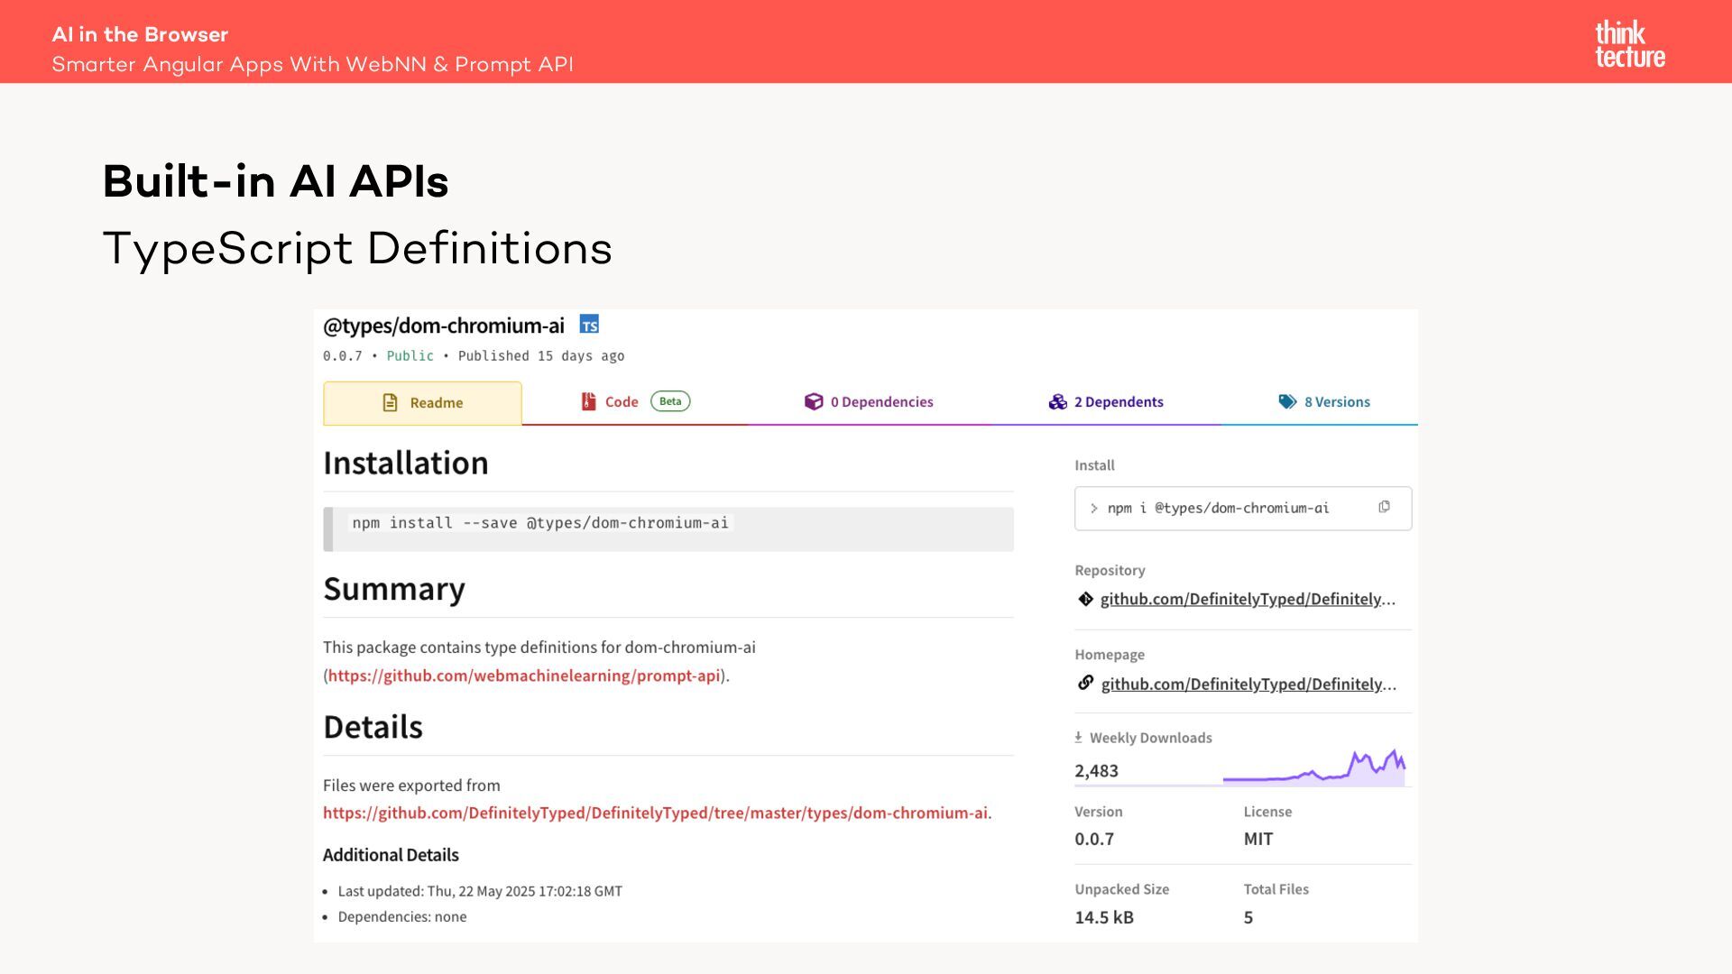This screenshot has width=1732, height=974.
Task: Switch to the 2 Dependents tab
Action: 1118,402
